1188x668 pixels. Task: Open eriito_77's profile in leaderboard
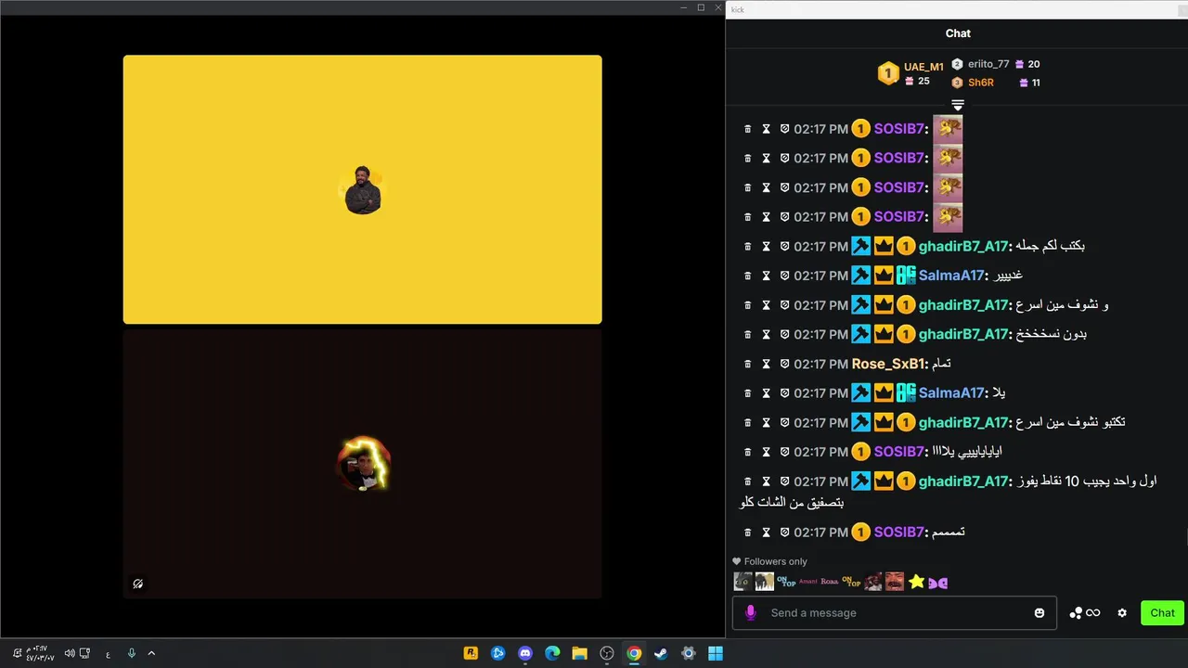coord(988,64)
